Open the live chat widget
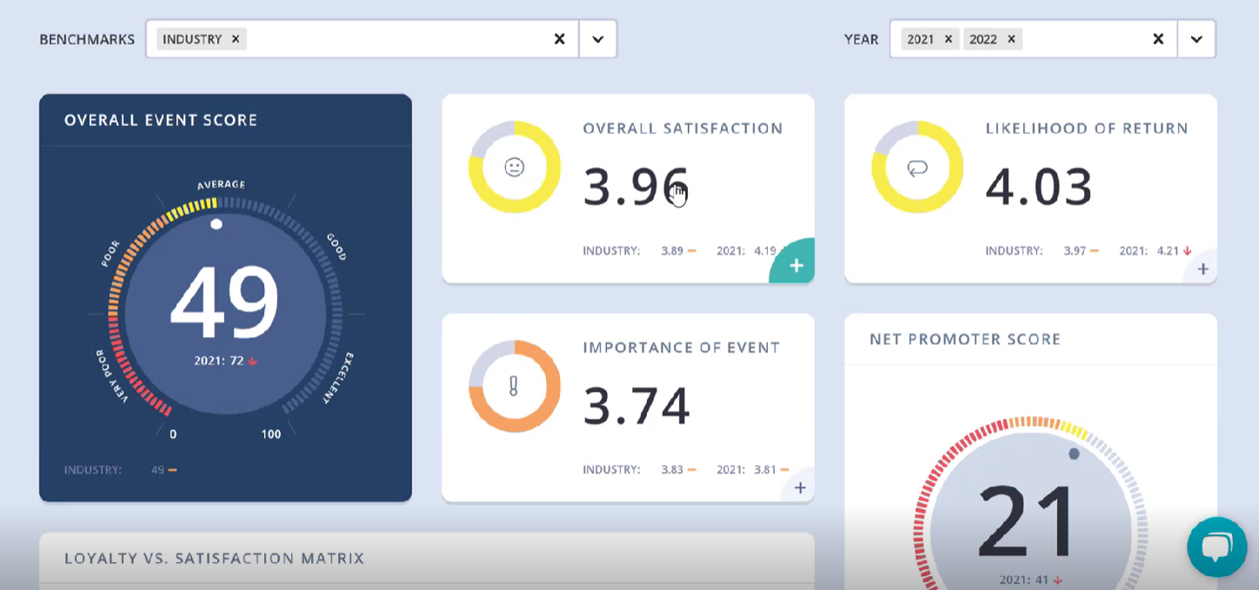Image resolution: width=1259 pixels, height=590 pixels. coord(1216,547)
